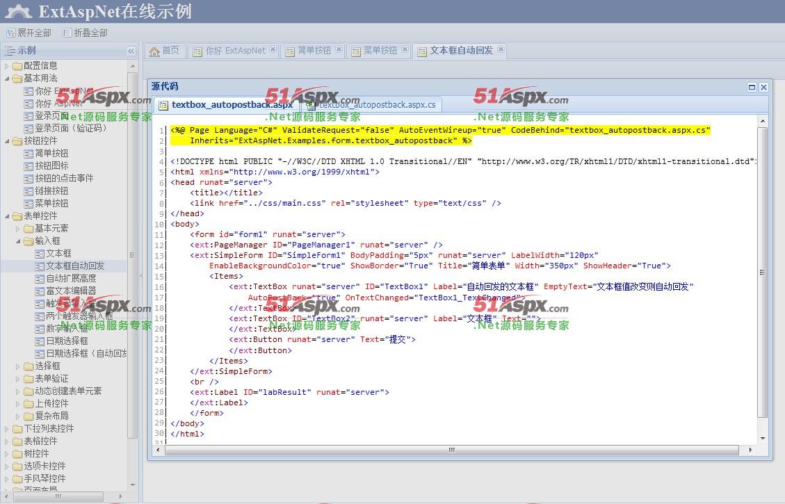This screenshot has height=504, width=785.
Task: Click the home icon on 首页 tab
Action: coord(154,51)
